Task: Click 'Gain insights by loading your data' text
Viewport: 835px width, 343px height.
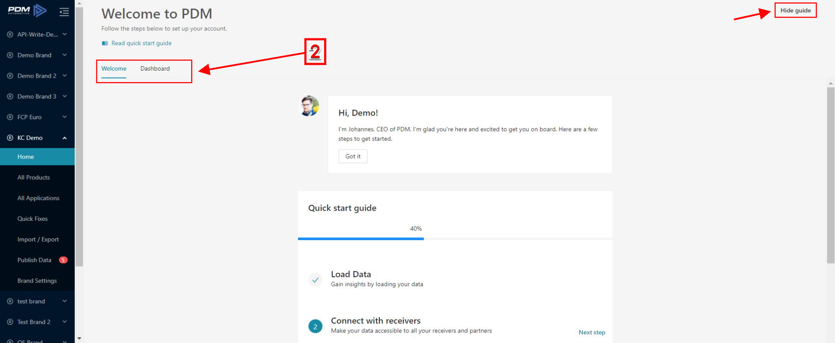Action: [x=377, y=284]
